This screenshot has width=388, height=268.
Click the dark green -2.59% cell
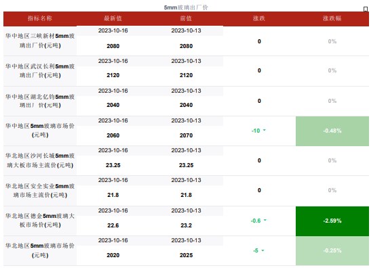332,221
